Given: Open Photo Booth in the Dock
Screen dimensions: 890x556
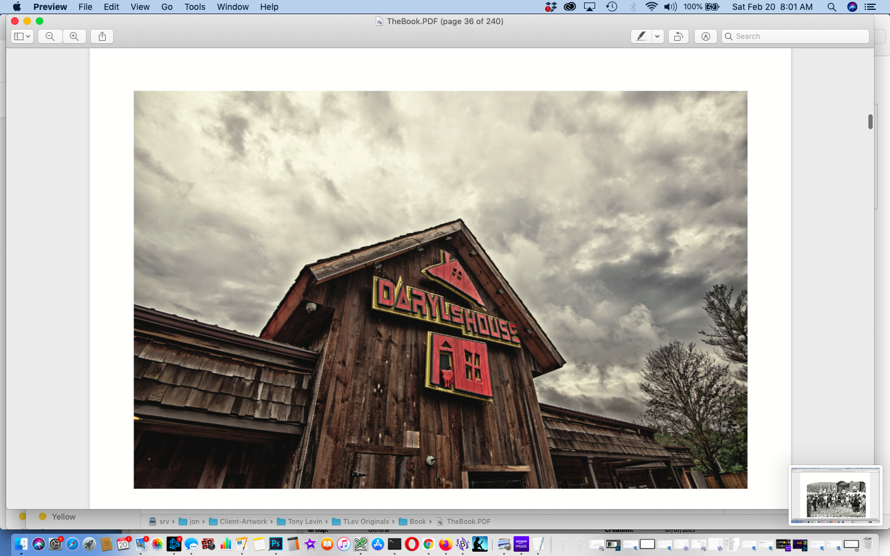Looking at the screenshot, I should (x=208, y=544).
